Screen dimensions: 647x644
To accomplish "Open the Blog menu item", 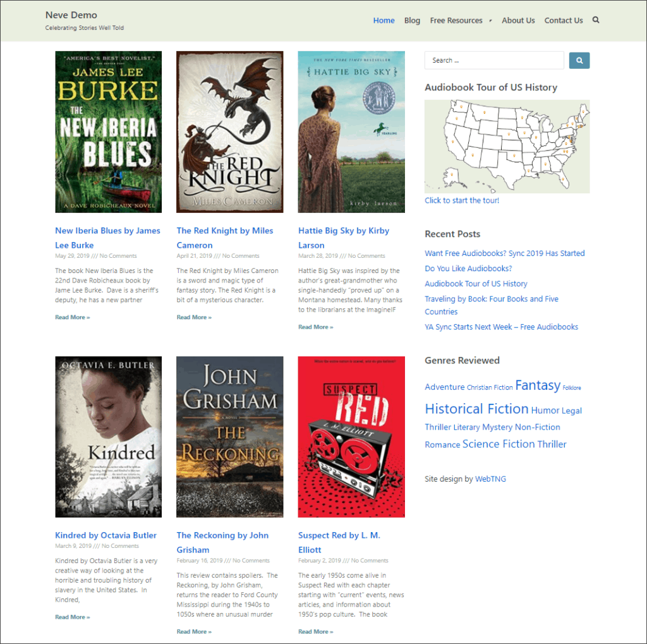I will click(x=412, y=20).
